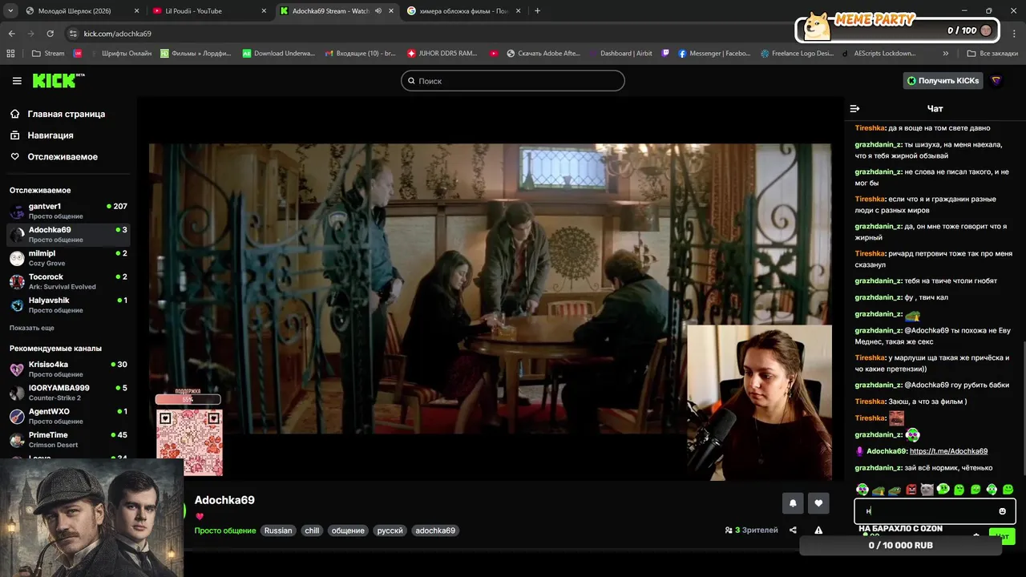Screen dimensions: 1026x577
Task: Open IGORYAMBA999 recommended channel
Action: [x=68, y=393]
